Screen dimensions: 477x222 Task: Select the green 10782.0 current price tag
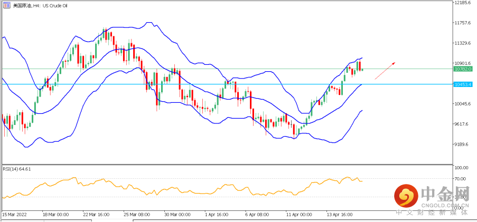pyautogui.click(x=462, y=69)
